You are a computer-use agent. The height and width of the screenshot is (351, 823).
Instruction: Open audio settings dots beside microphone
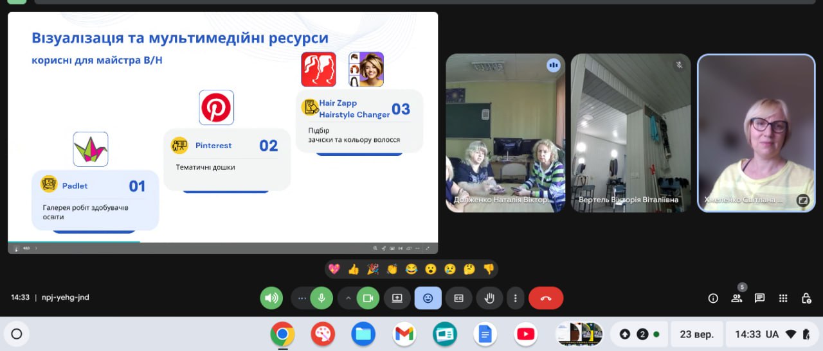(302, 298)
